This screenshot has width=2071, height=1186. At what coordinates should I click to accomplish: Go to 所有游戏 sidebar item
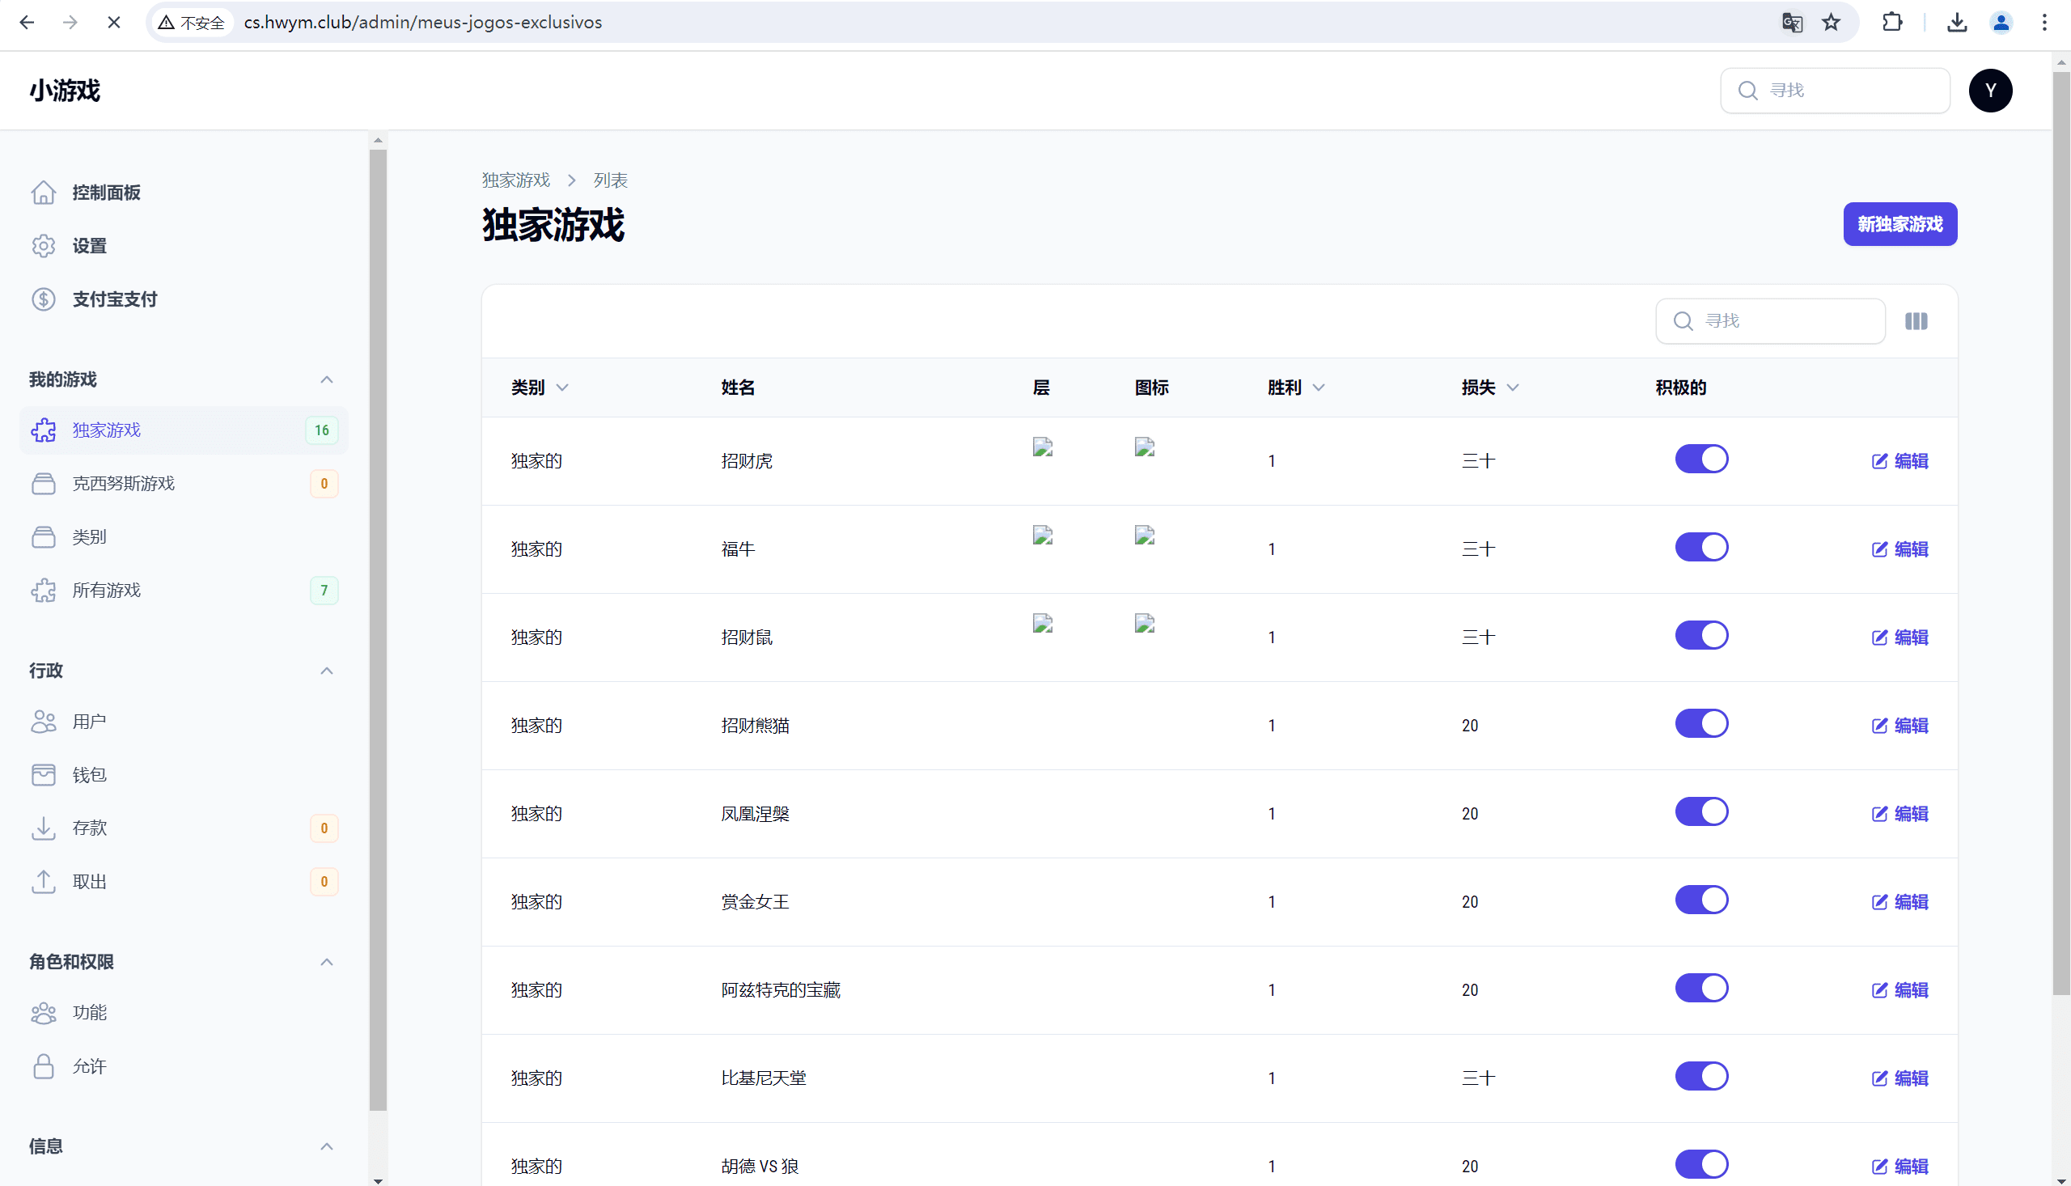pos(107,590)
